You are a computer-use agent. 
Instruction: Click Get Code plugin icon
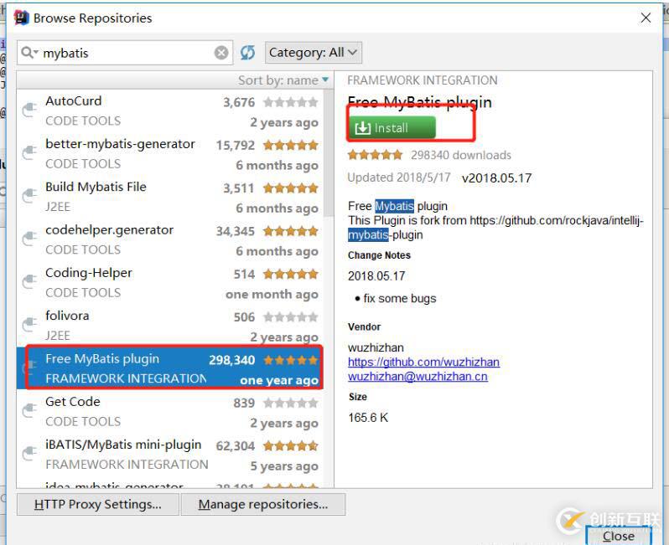pos(29,411)
